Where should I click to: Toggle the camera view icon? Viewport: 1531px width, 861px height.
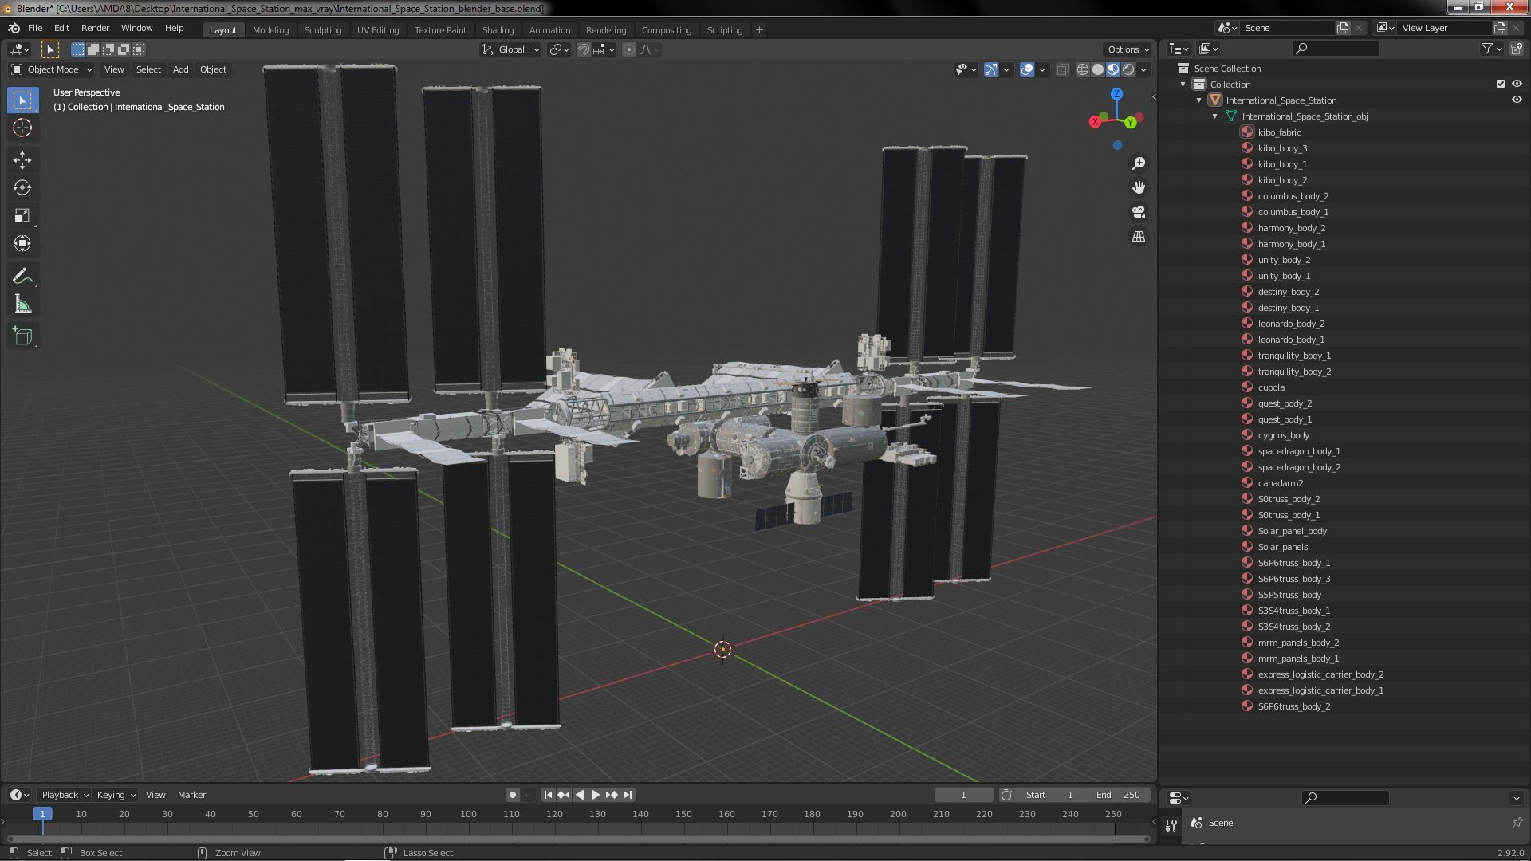1139,212
